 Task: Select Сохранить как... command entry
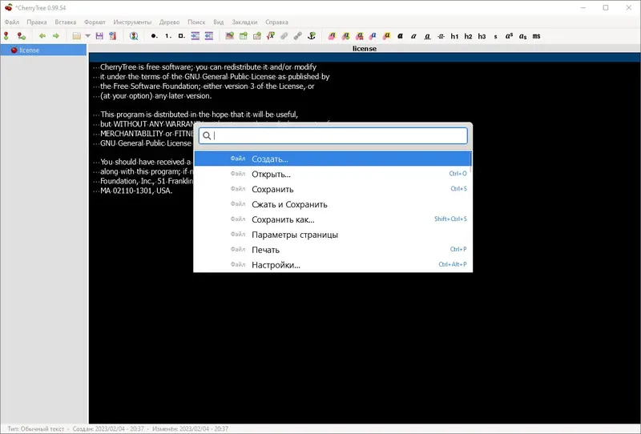pyautogui.click(x=333, y=219)
